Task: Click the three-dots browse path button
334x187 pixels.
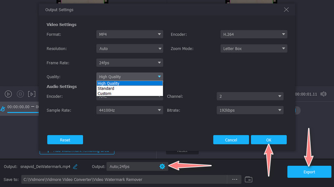Action: pyautogui.click(x=234, y=180)
